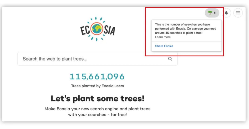Screen dimensions: 249x129
Task: Click the 'Trees planted by Ecosia users' caption
Action: [x=98, y=86]
